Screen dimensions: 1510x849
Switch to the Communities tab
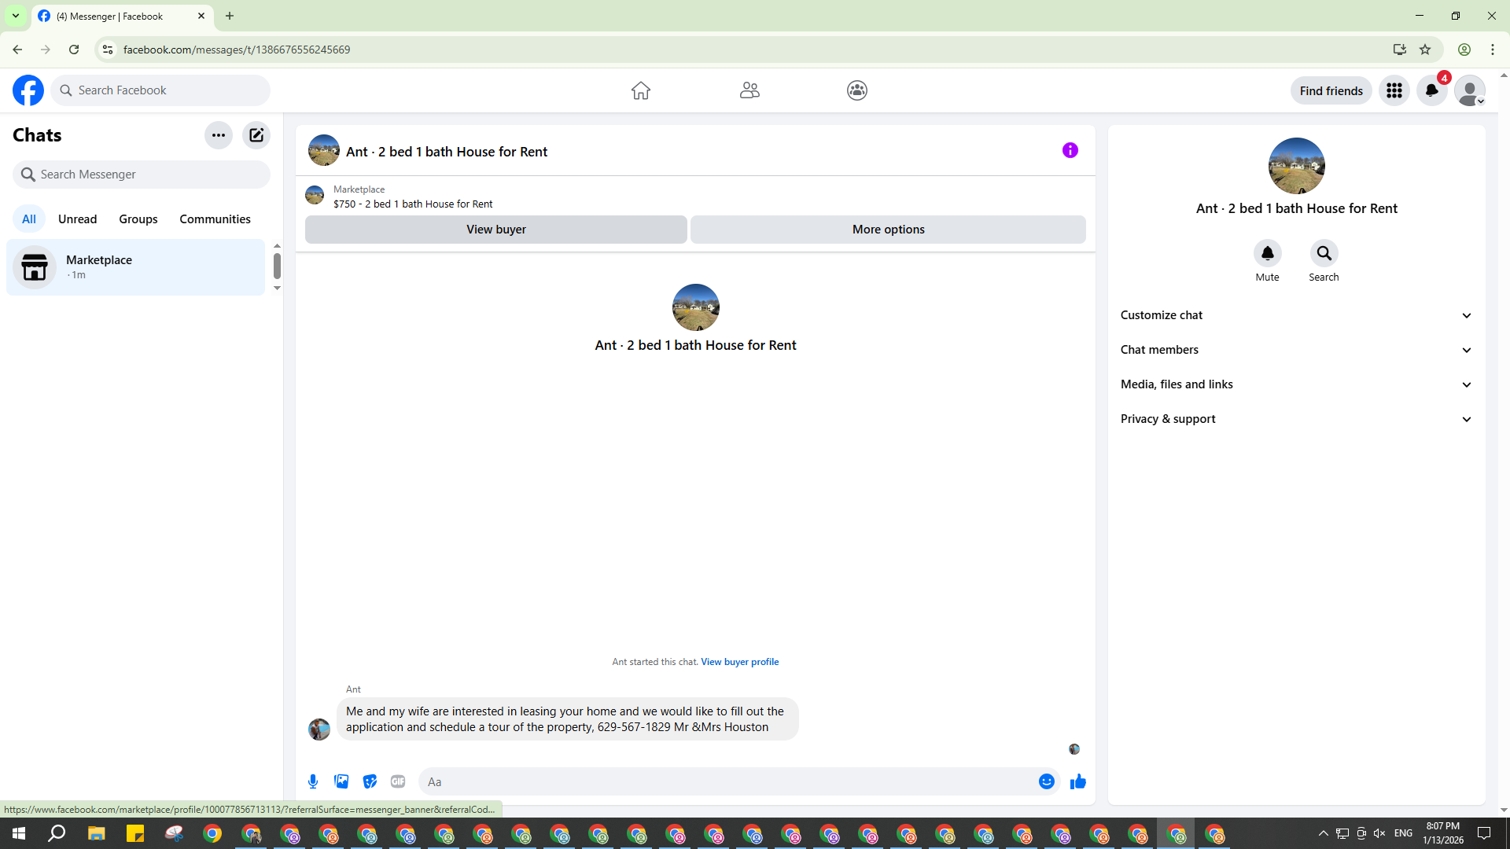pyautogui.click(x=215, y=219)
